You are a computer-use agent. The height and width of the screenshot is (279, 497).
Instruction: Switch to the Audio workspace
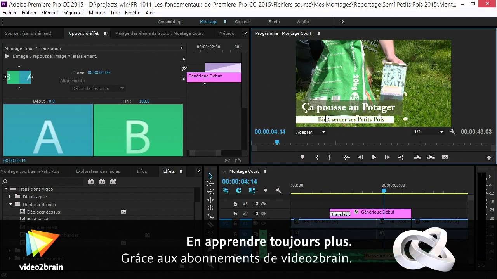(x=303, y=22)
